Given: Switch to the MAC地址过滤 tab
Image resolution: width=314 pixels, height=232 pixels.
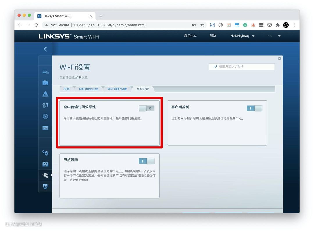Looking at the screenshot, I should (88, 89).
